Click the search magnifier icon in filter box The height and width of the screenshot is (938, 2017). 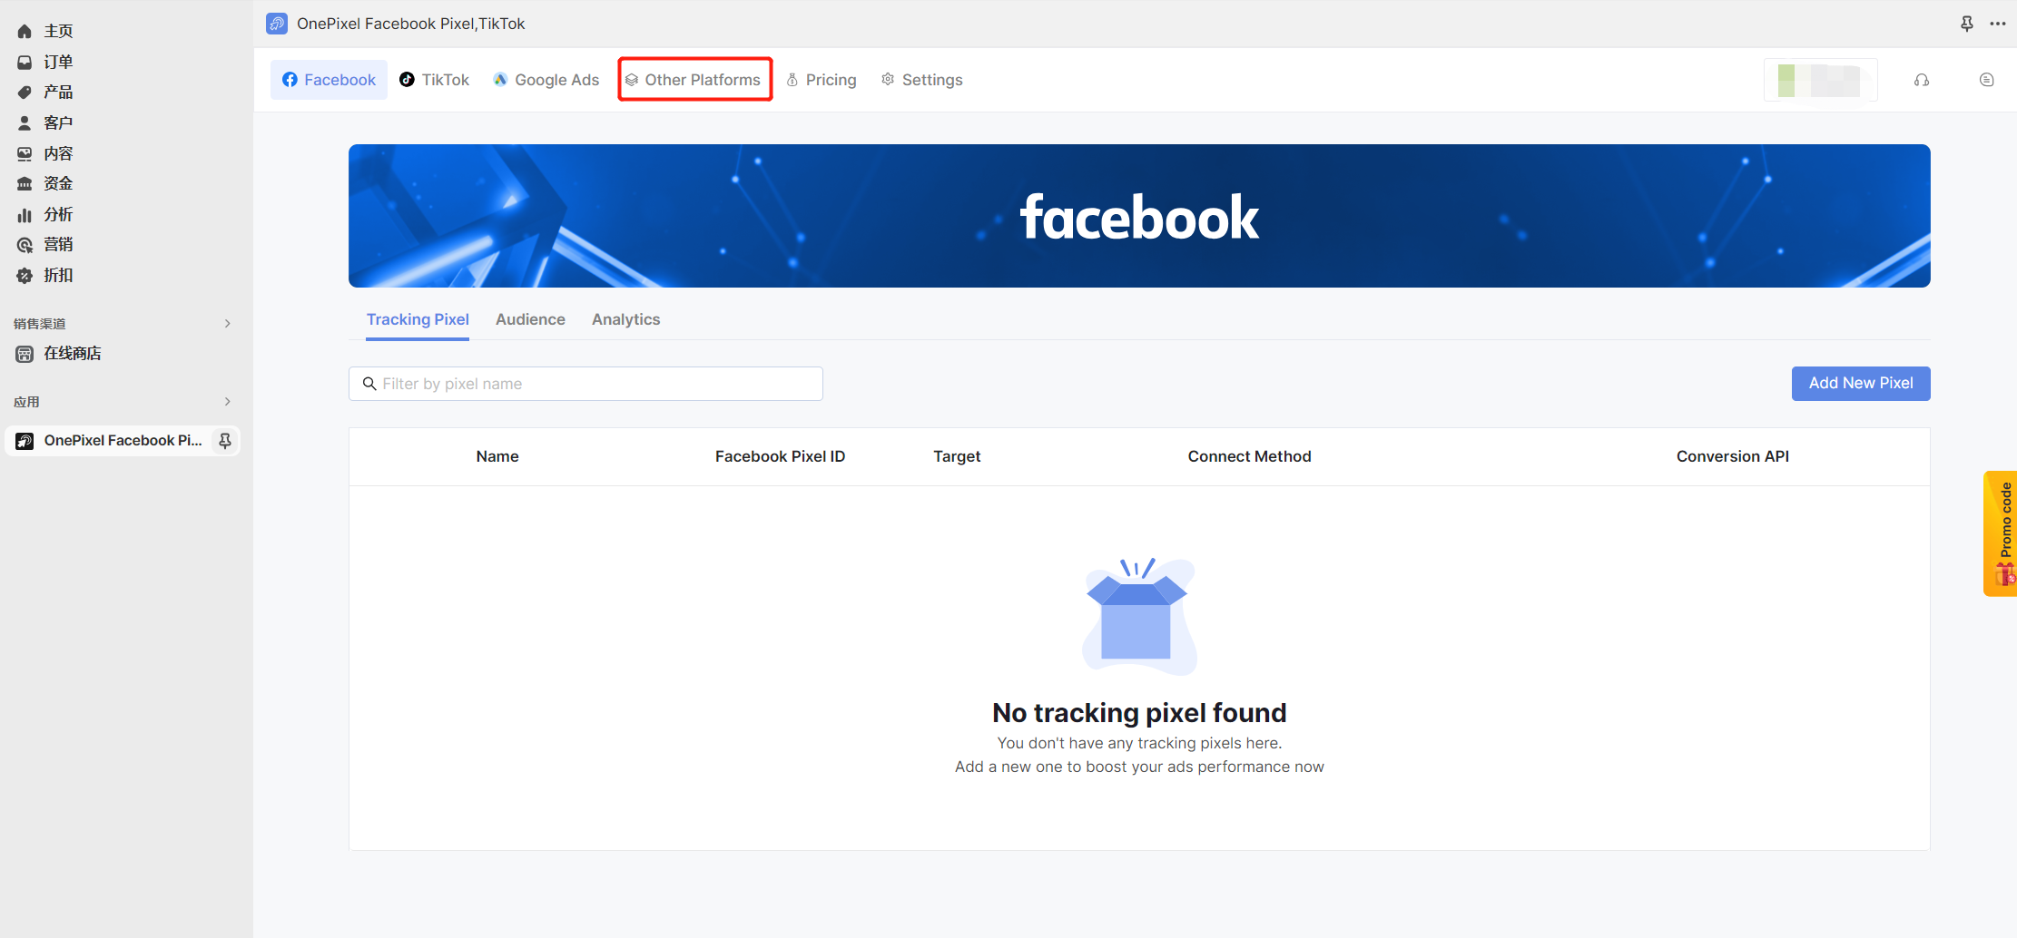click(x=369, y=384)
